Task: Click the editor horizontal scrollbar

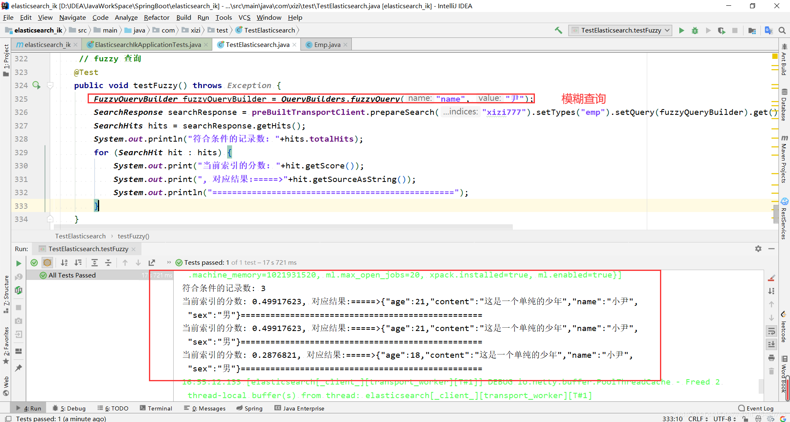Action: pos(283,227)
